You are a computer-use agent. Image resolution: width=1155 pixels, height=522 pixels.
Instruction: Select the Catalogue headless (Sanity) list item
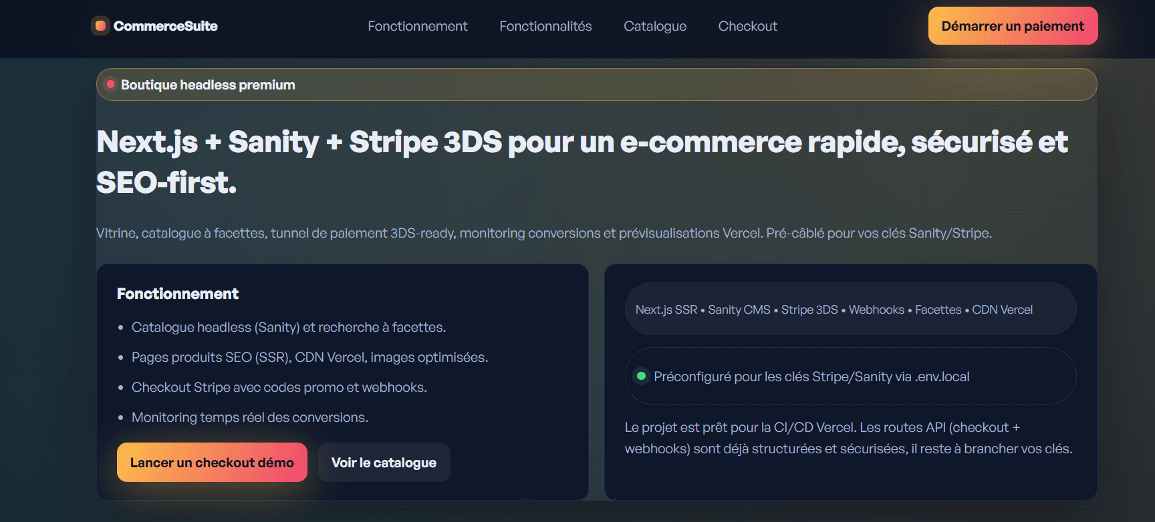[288, 327]
